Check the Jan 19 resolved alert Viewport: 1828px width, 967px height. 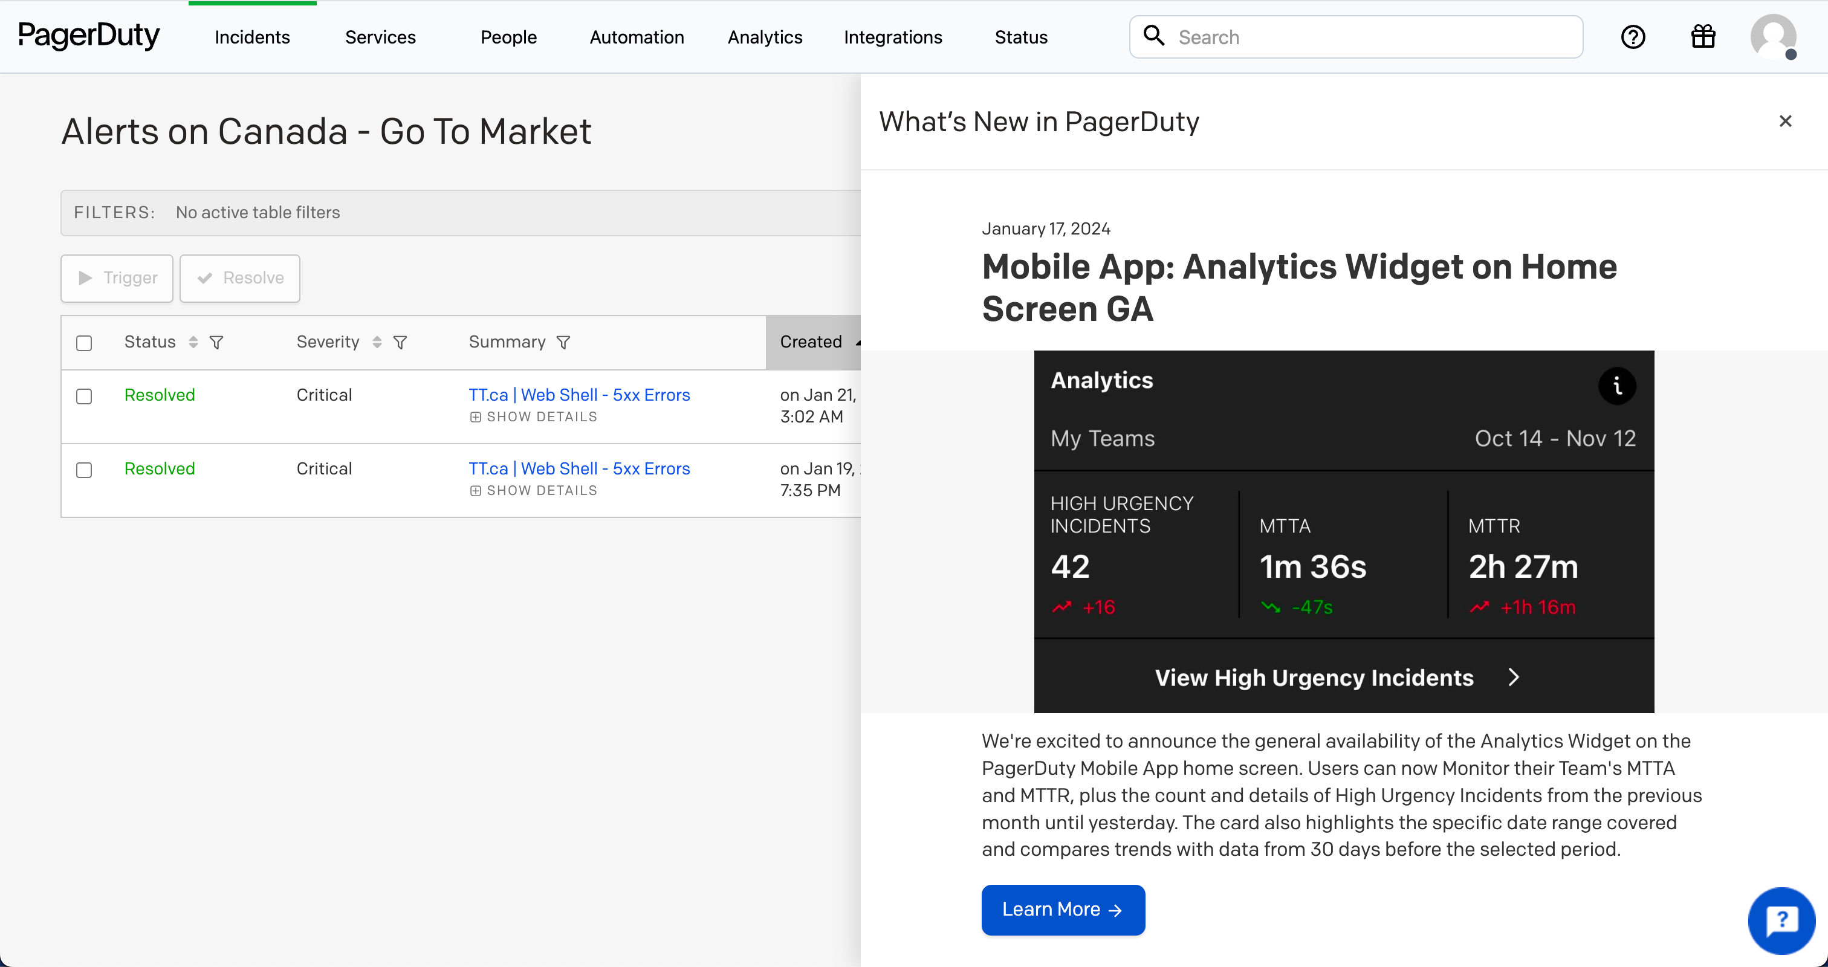coord(85,470)
